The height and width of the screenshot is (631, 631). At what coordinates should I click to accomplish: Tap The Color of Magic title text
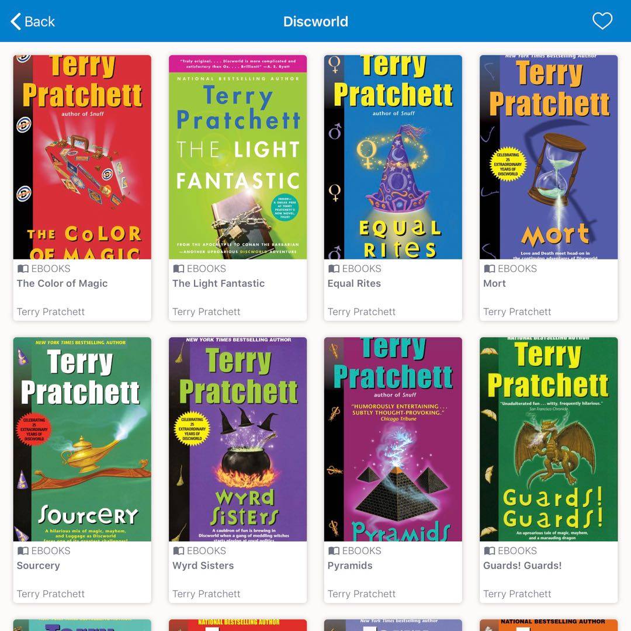click(63, 283)
